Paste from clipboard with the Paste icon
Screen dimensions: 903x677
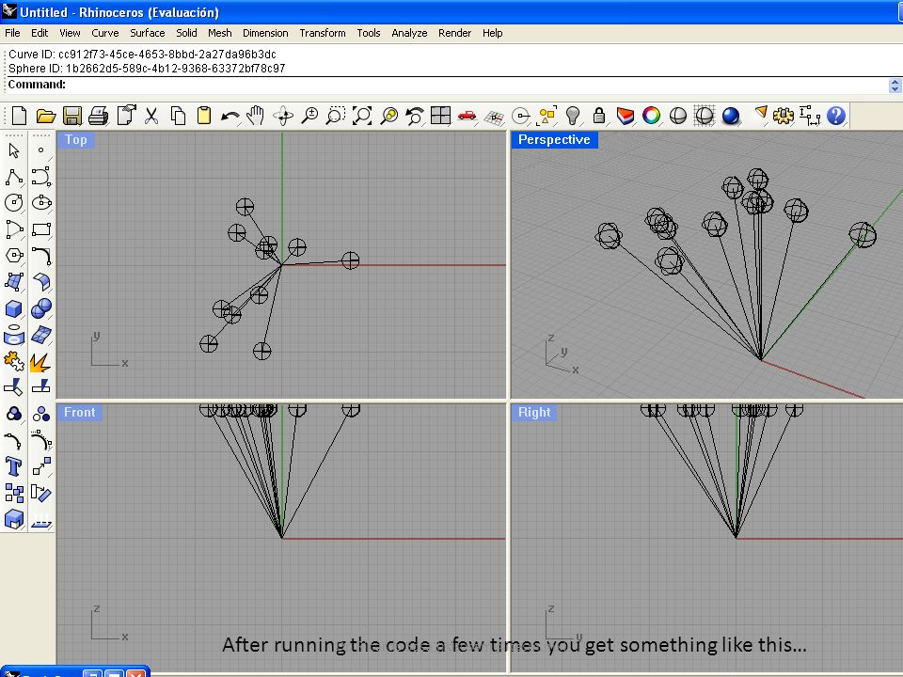(x=204, y=116)
